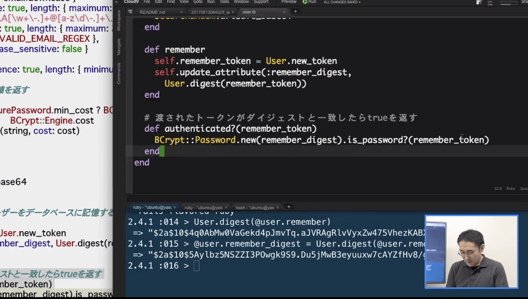The width and height of the screenshot is (528, 299).
Task: Open the View menu
Action: coord(184,2)
